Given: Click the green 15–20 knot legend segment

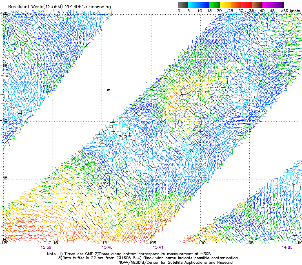Looking at the screenshot, I should pyautogui.click(x=215, y=5).
